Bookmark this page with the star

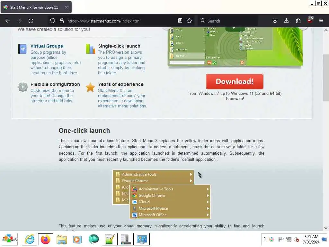tap(189, 21)
